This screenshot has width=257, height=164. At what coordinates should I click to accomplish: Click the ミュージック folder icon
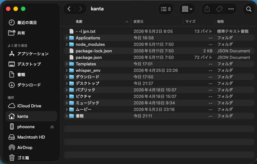(72, 103)
